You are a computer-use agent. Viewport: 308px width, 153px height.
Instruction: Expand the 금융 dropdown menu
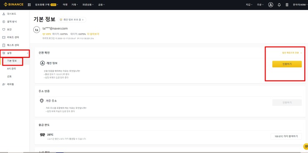click(x=102, y=5)
